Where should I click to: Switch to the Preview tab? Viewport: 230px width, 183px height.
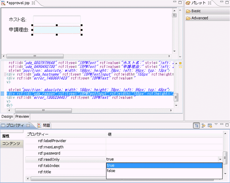coord(22,117)
